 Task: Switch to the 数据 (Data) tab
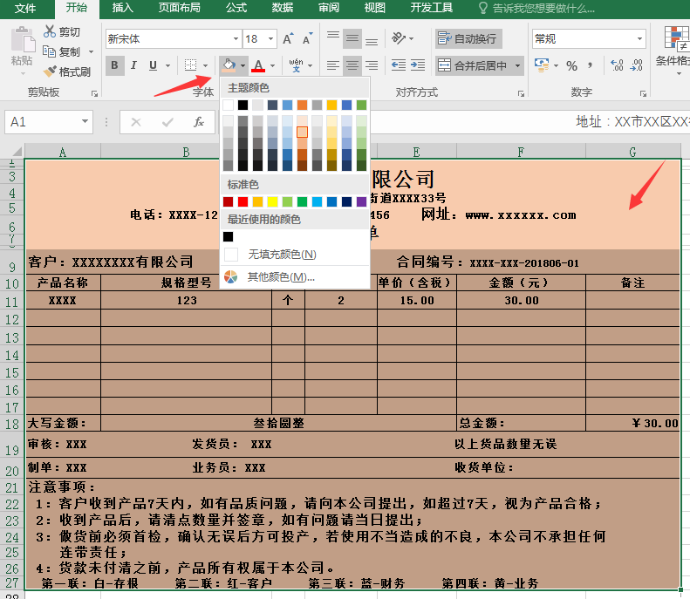point(283,8)
